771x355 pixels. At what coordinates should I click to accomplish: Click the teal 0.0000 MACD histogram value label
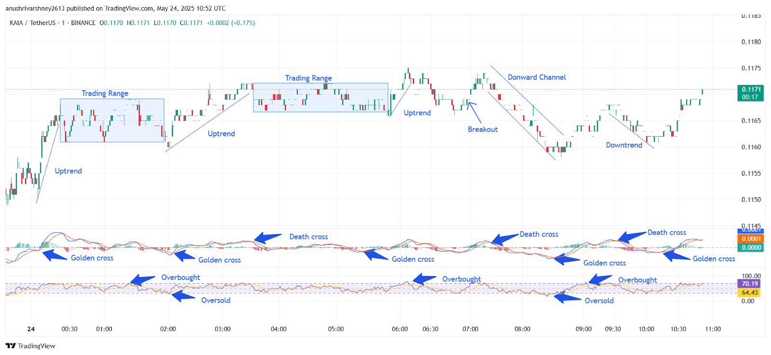751,248
